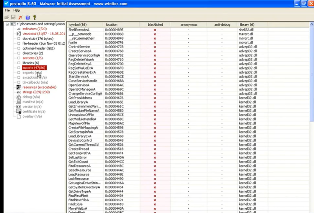Toggle the libraries checkbox

click(x=19, y=63)
